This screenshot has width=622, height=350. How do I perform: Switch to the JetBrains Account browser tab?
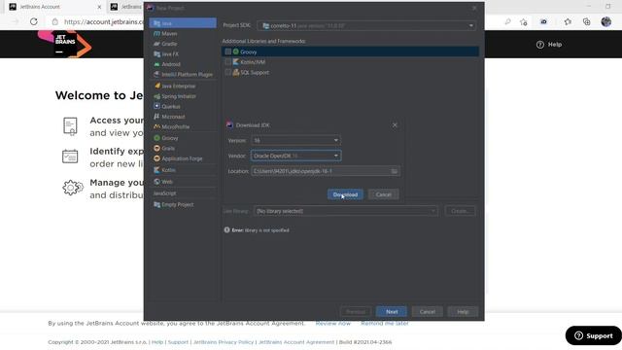pos(54,7)
